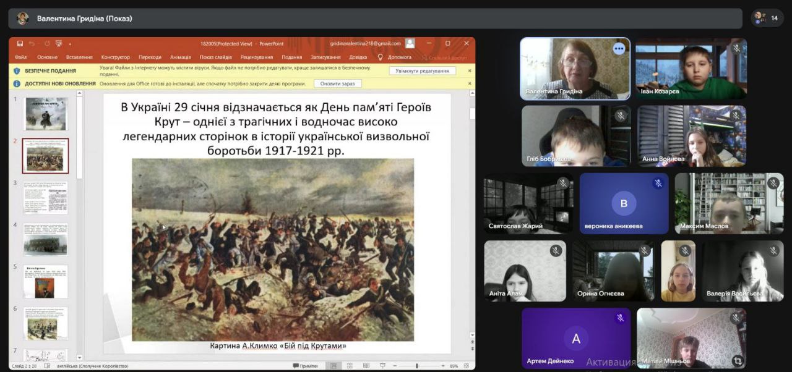792x372 pixels.
Task: Expand the Quick Access Toolbar customize arrow
Action: (71, 44)
